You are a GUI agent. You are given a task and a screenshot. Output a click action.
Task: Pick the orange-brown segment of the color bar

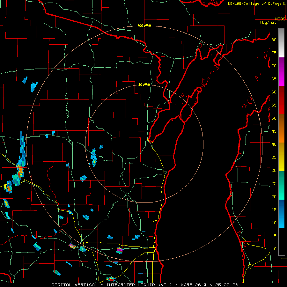[x=282, y=129]
